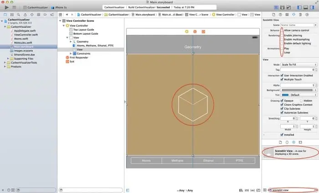Open the Scene name combo box

pyautogui.click(x=315, y=25)
